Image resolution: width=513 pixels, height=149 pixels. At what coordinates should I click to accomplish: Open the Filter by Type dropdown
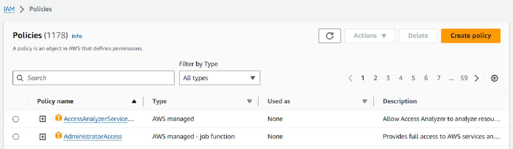tap(219, 78)
